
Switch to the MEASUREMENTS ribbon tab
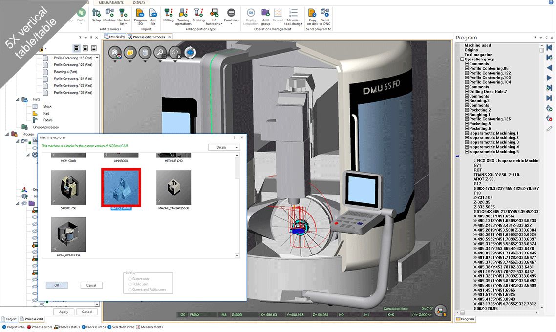pos(110,3)
